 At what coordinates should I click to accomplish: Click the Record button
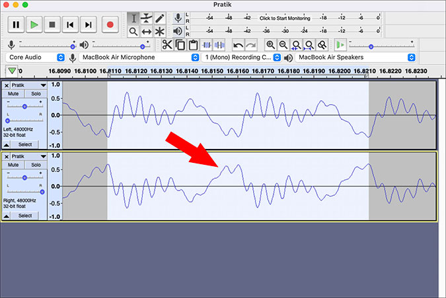pos(110,24)
